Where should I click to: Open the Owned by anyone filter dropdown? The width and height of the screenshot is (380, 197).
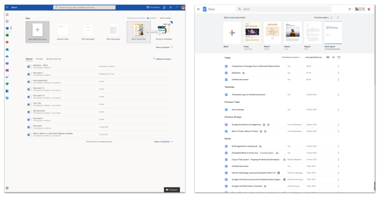pyautogui.click(x=291, y=58)
